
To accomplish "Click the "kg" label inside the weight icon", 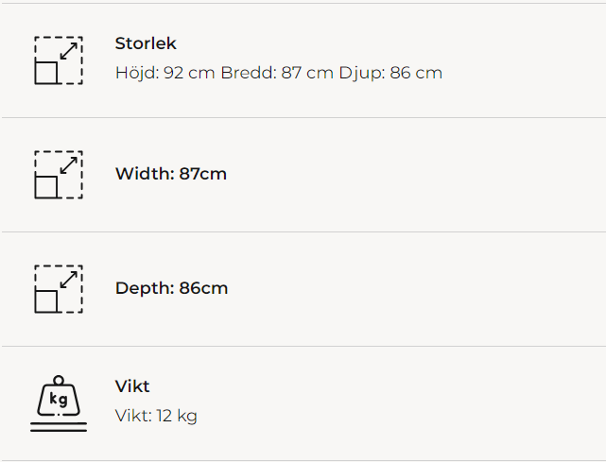I will pos(59,400).
